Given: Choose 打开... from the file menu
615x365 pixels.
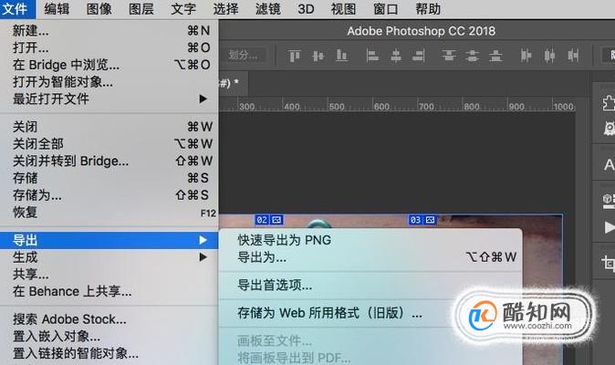Looking at the screenshot, I should coord(109,47).
